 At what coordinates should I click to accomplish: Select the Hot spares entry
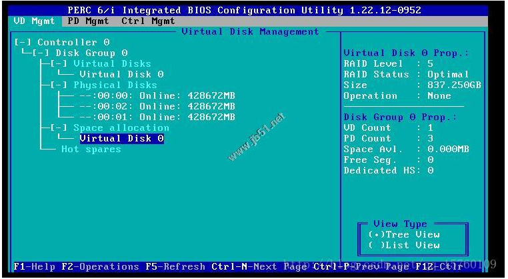click(x=91, y=150)
